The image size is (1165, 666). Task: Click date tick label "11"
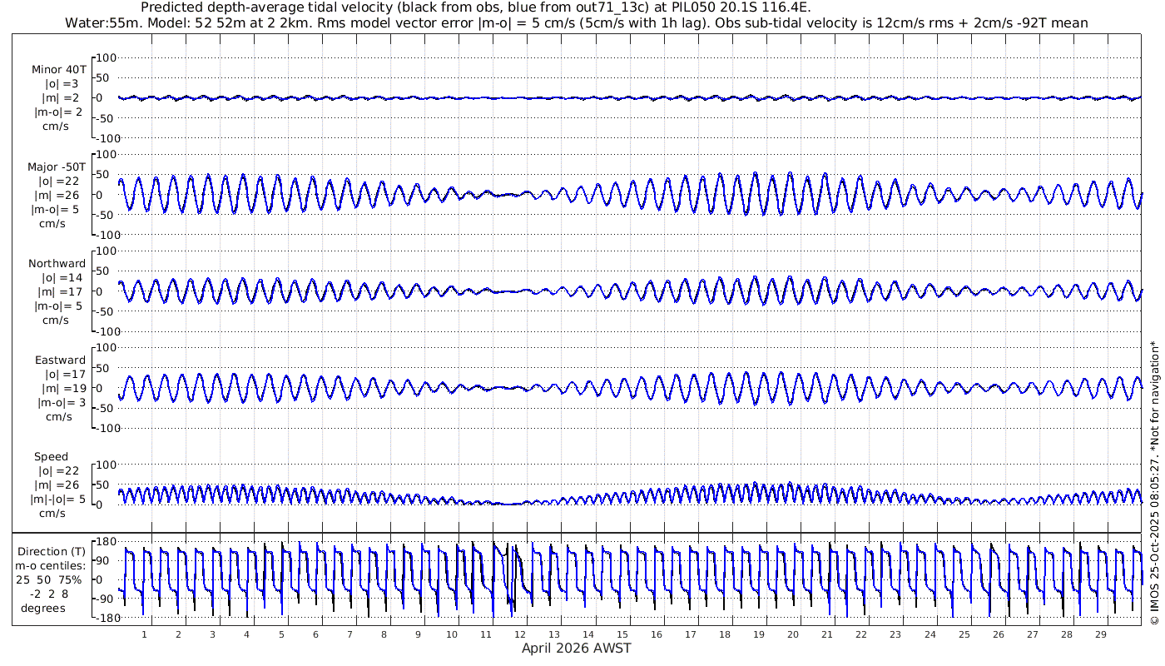486,634
